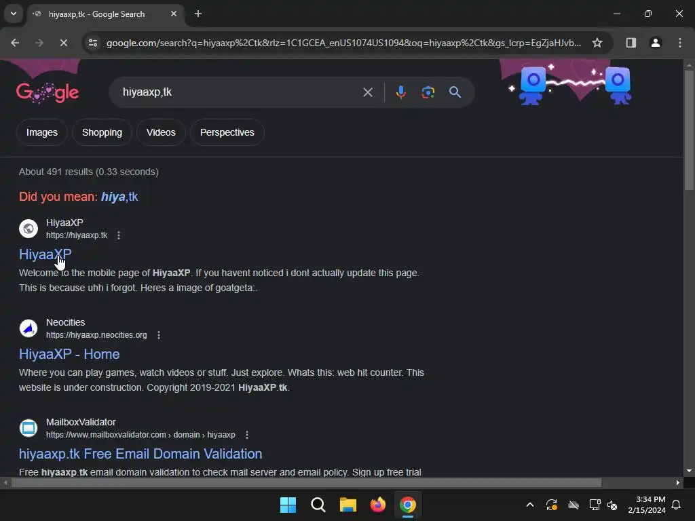Click the address bar URL
The height and width of the screenshot is (521, 695).
(343, 43)
